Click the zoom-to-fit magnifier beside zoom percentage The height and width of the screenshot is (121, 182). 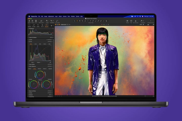[144, 24]
